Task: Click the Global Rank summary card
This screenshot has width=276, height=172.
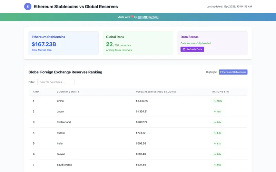Action: pos(138,43)
